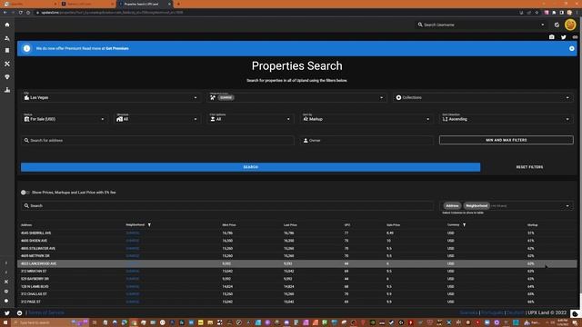The image size is (582, 327).
Task: Open the diamond icon in left sidebar
Action: tap(7, 76)
